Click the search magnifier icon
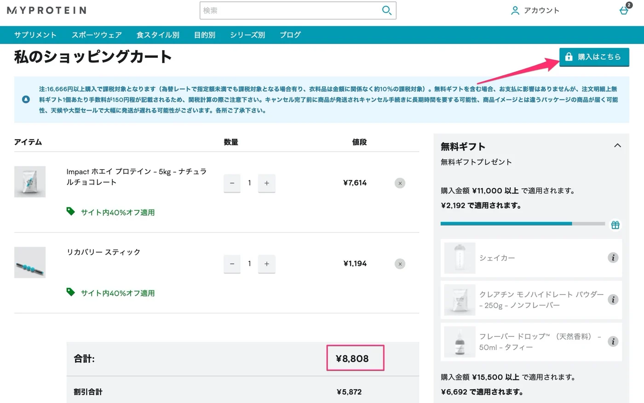 coord(387,10)
